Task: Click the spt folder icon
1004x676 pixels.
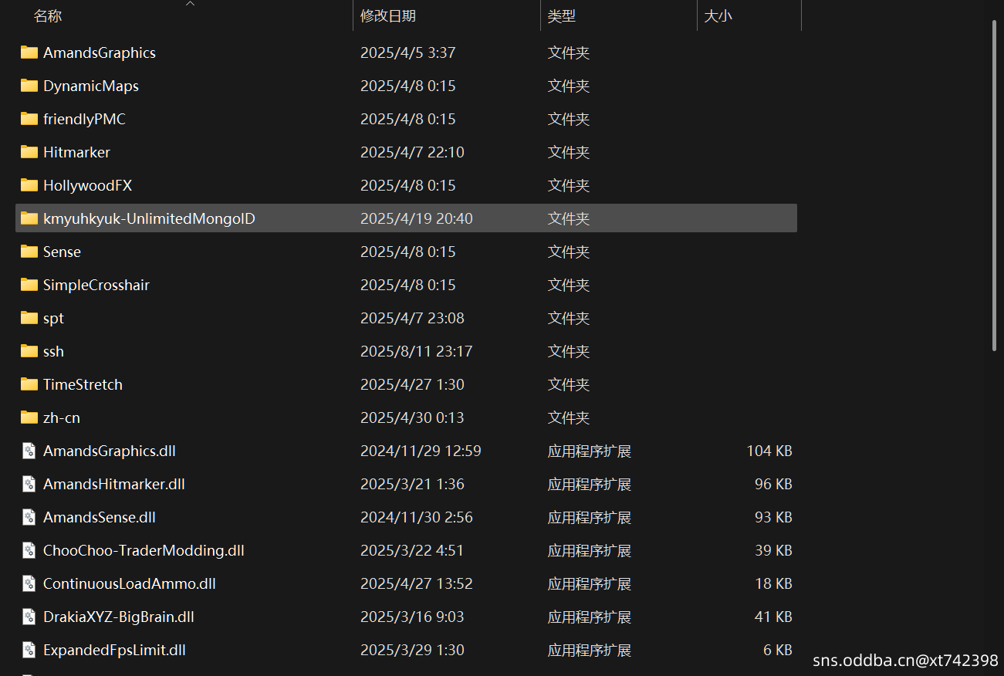Action: pos(29,318)
